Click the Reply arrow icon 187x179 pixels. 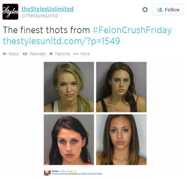[x=5, y=54]
